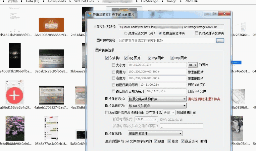Click the 拍摄时间与文件名之间的间隔符 field
This screenshot has width=256, height=151.
181,126
